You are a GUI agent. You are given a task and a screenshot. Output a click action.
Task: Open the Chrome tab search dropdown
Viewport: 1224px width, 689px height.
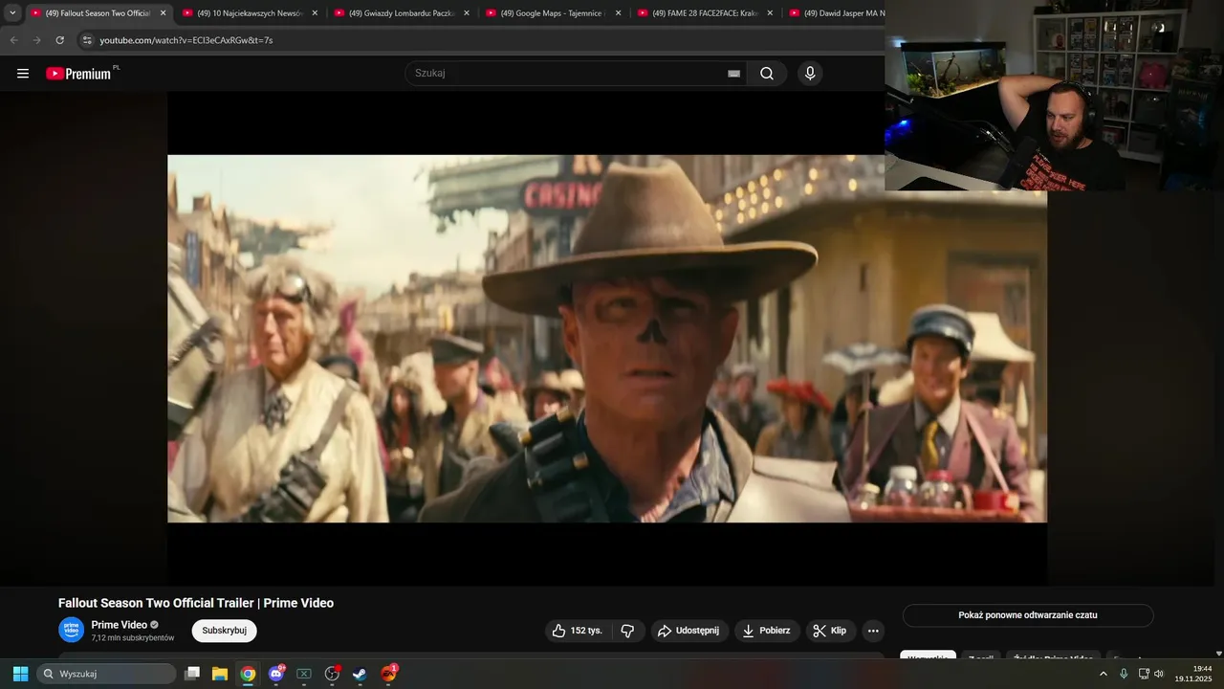click(12, 13)
